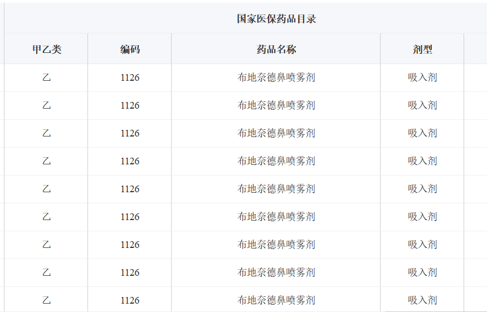Viewport: 487px width, 312px height.
Task: Click 布地奈德鼻喷雾剂 in the third row
Action: click(276, 133)
